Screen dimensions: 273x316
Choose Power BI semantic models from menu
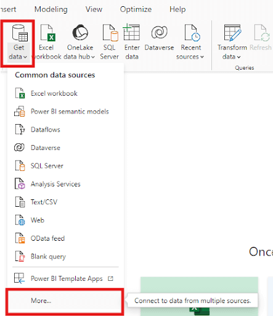(x=65, y=112)
